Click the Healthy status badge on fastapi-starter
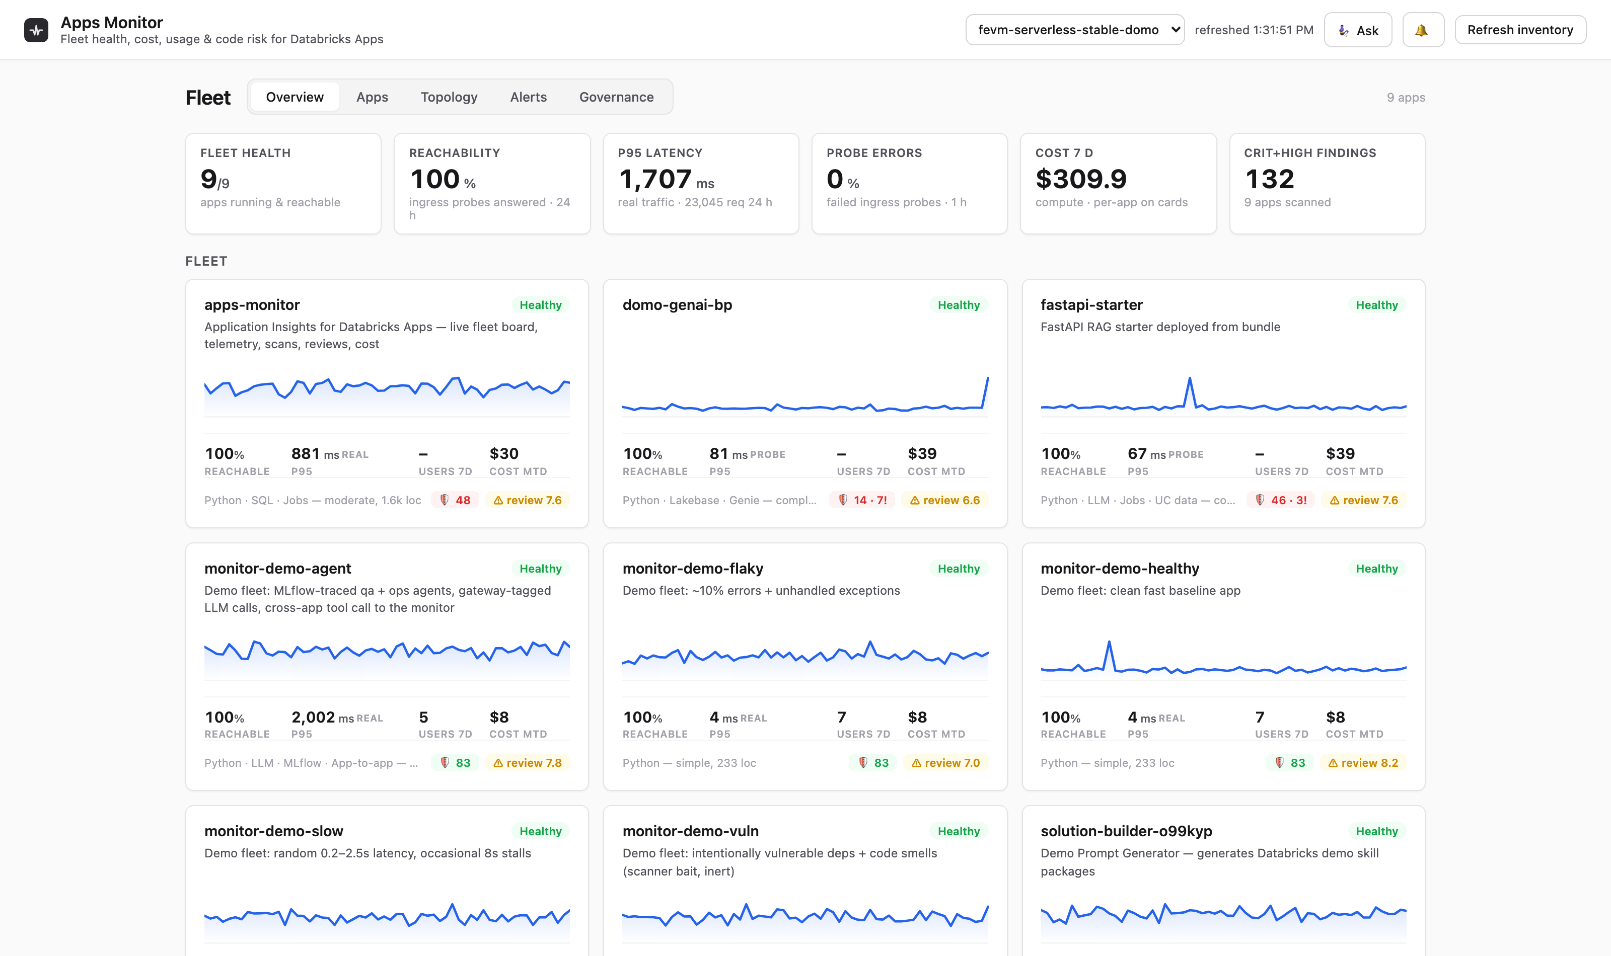The image size is (1611, 956). 1377,305
